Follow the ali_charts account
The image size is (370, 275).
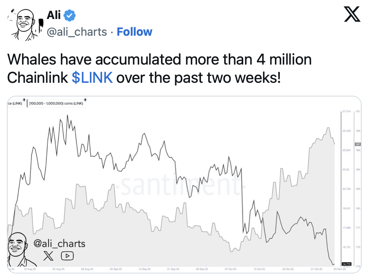point(134,32)
